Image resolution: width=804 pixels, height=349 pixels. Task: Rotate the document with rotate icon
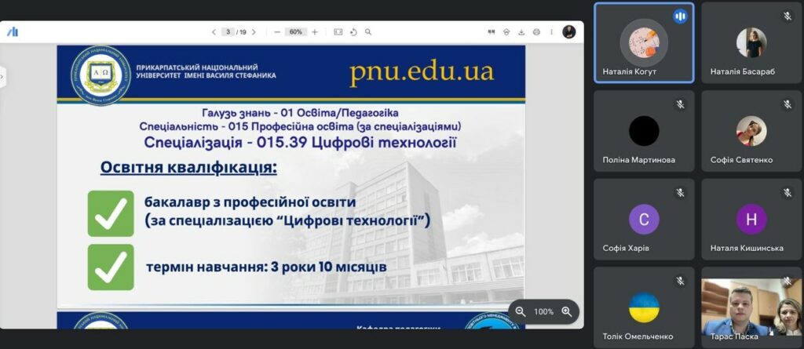pos(353,32)
